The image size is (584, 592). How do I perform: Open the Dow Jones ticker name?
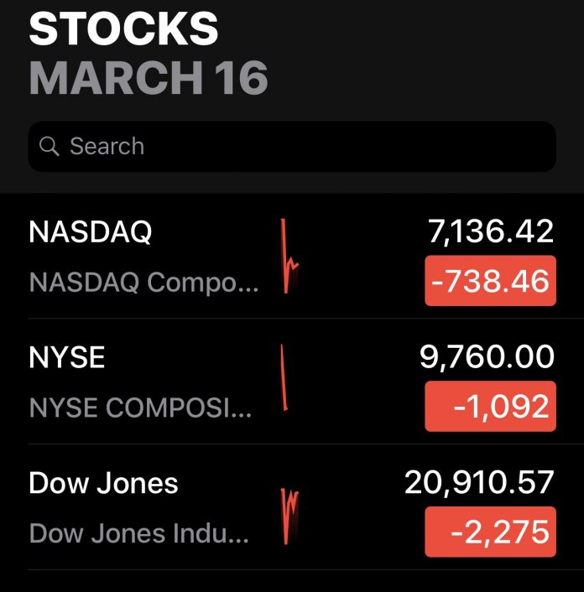point(103,484)
